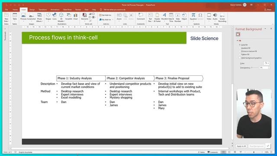
Task: Switch to the Animations tab
Action: [55, 10]
